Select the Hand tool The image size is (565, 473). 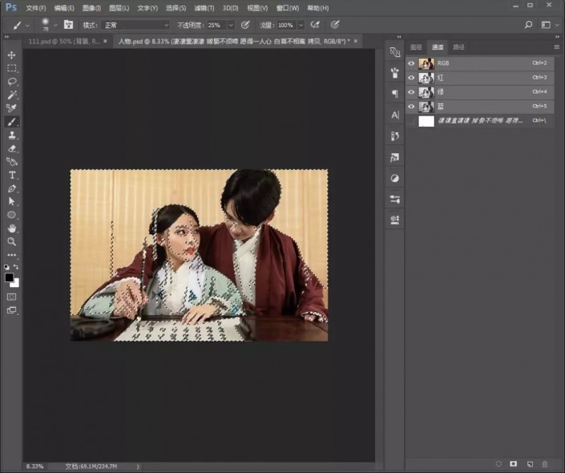coord(11,228)
